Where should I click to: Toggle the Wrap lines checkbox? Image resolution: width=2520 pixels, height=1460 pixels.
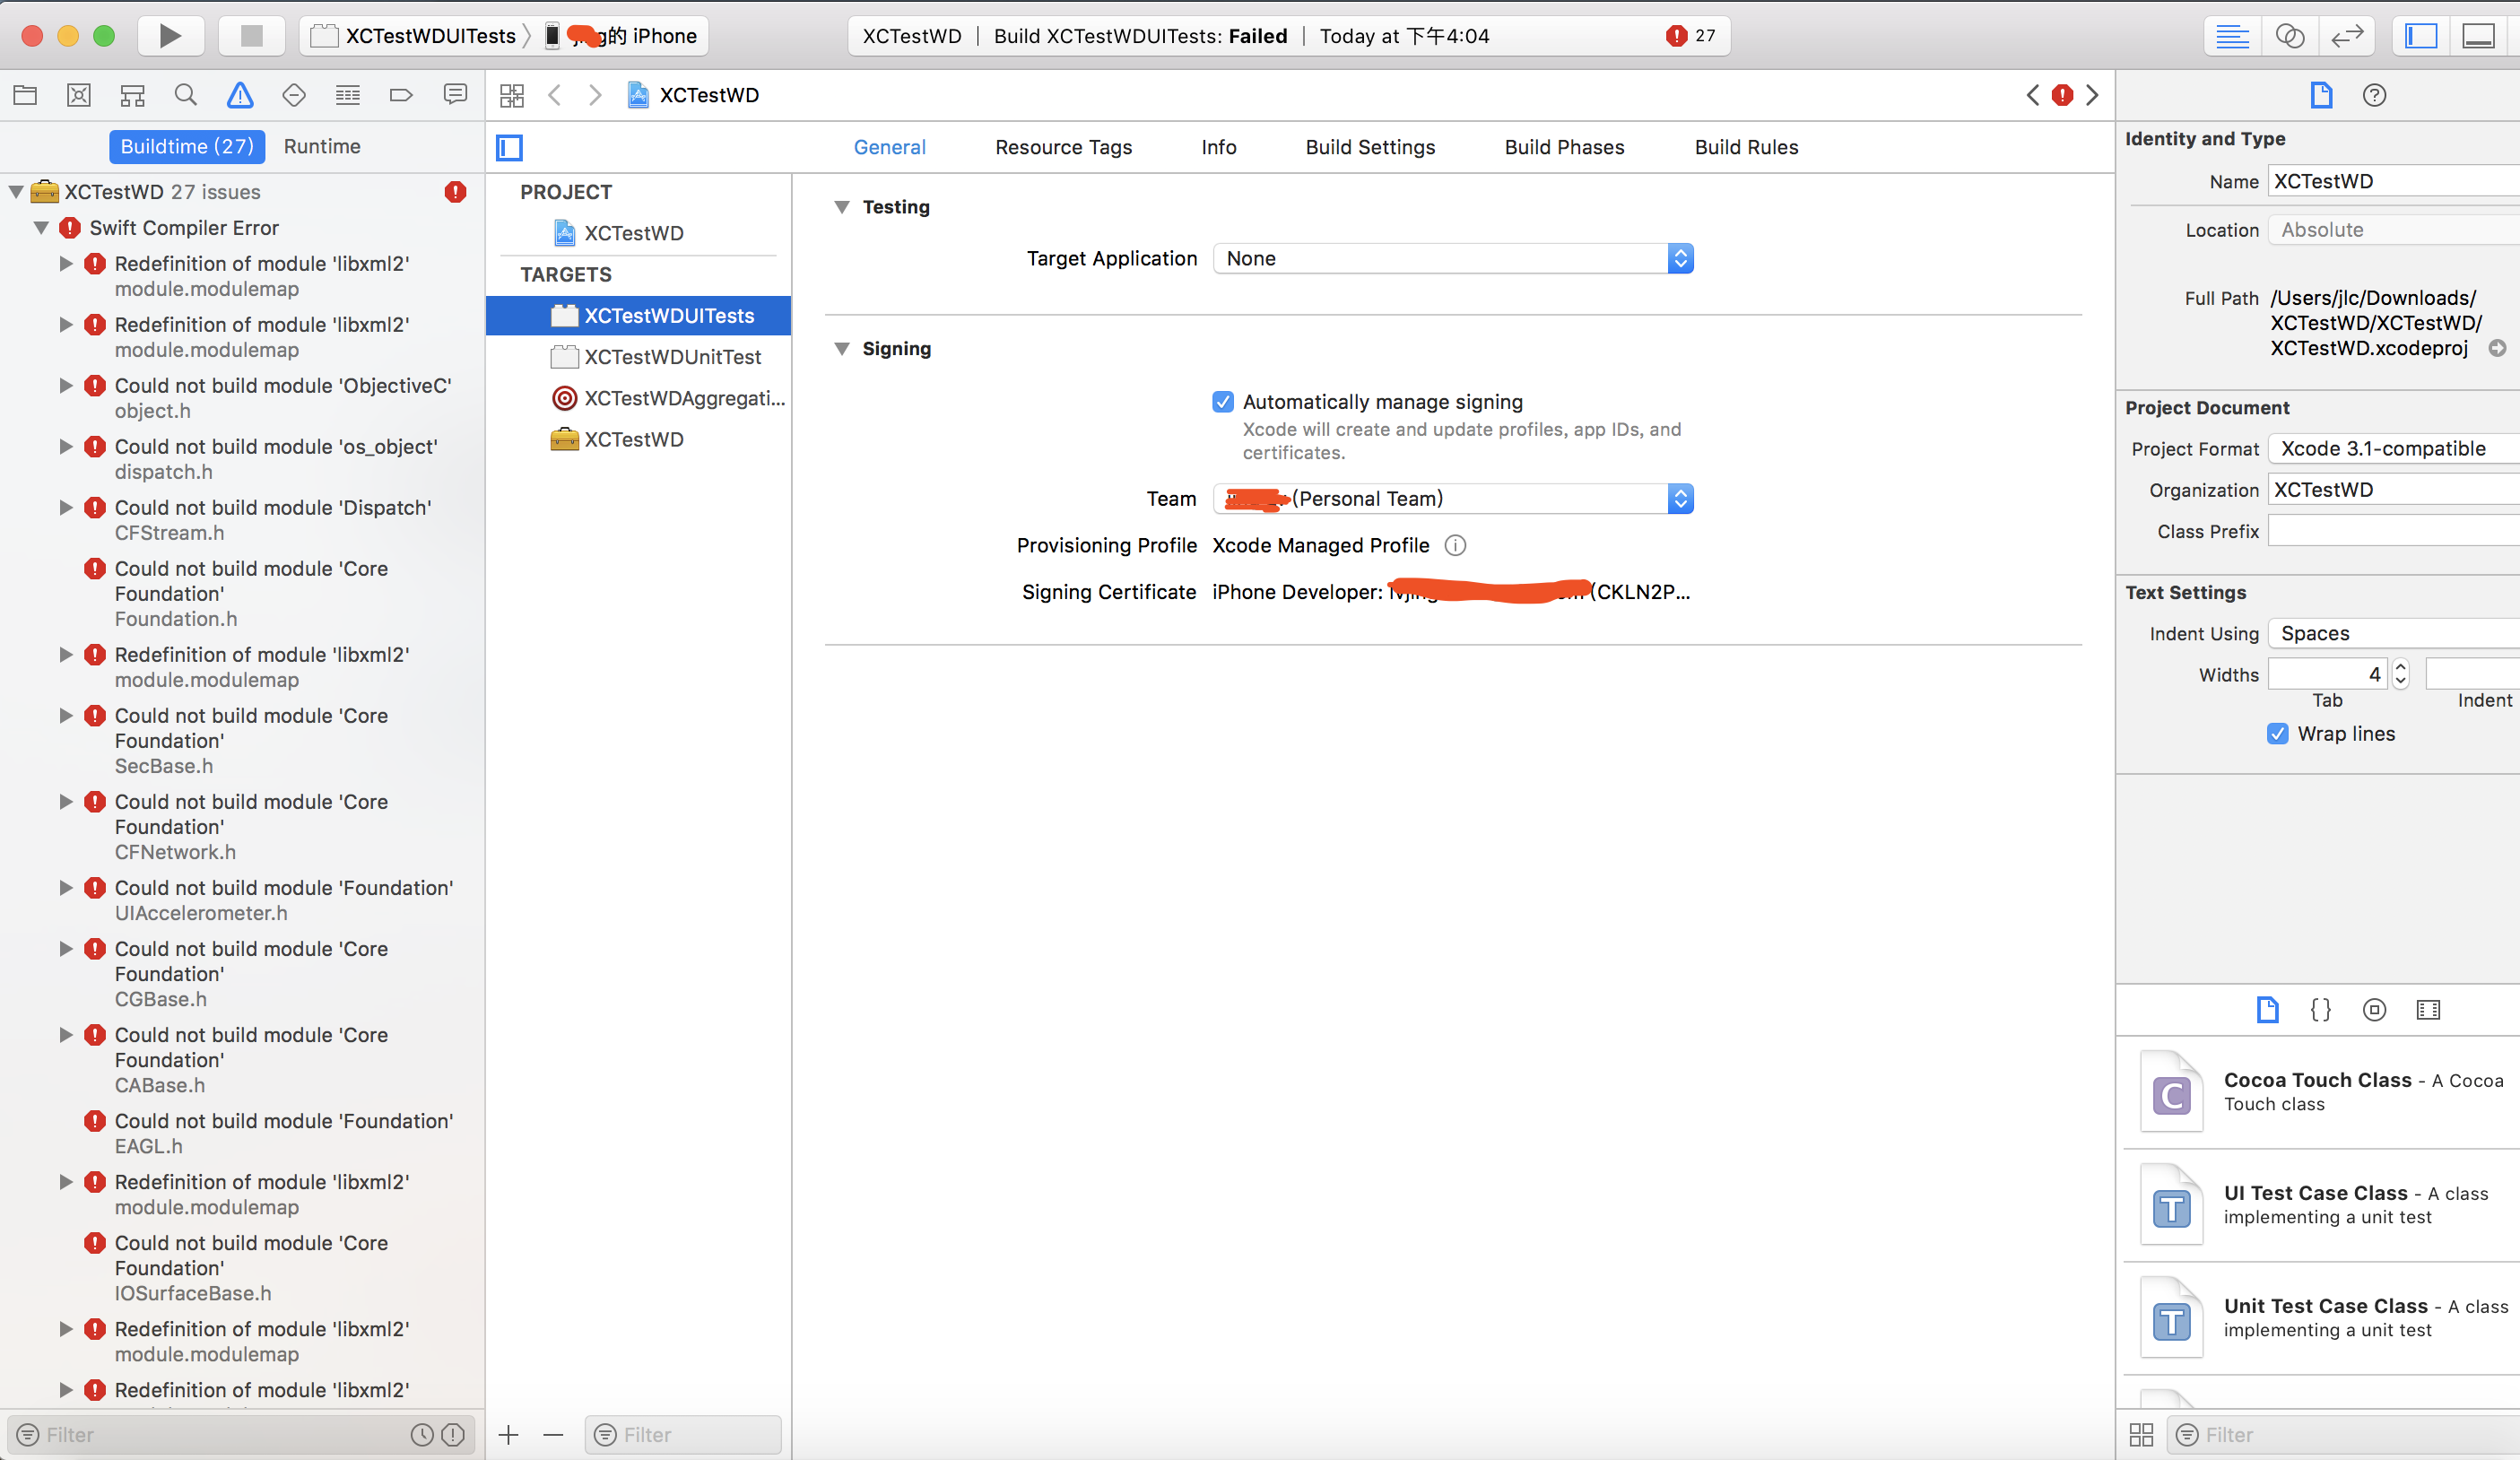(x=2278, y=733)
